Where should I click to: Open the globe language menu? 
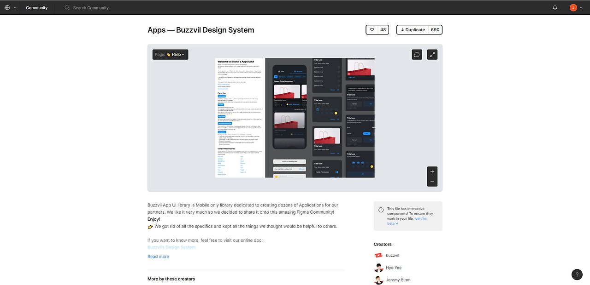[7, 8]
